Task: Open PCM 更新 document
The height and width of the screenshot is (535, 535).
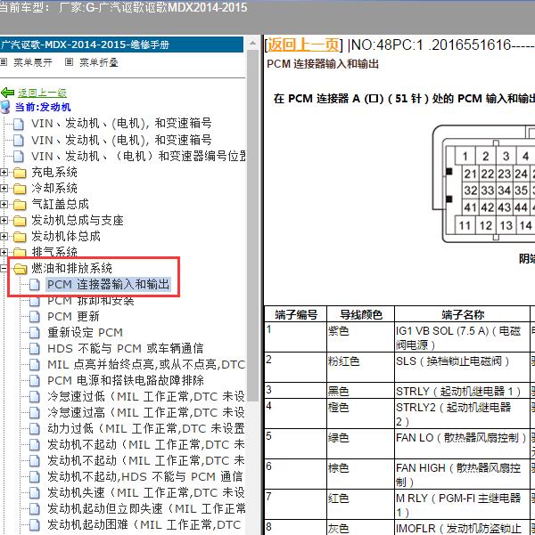Action: click(x=73, y=317)
